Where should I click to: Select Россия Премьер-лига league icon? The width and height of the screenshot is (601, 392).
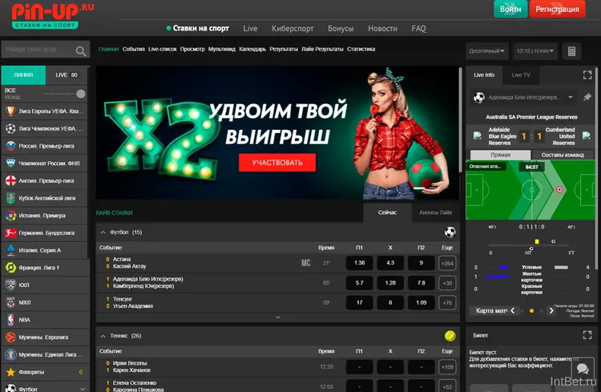pos(10,146)
